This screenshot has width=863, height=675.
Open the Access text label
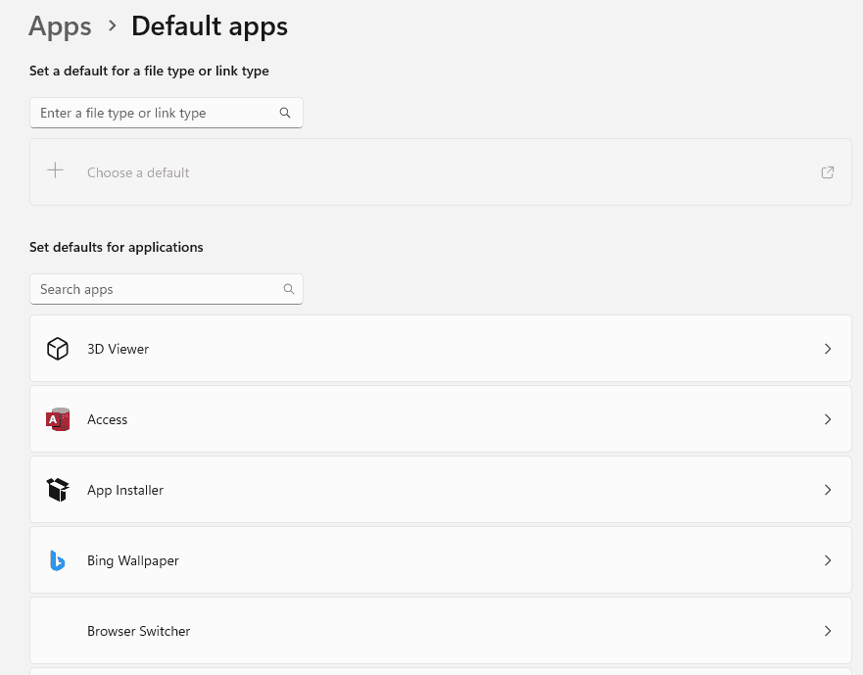tap(108, 419)
